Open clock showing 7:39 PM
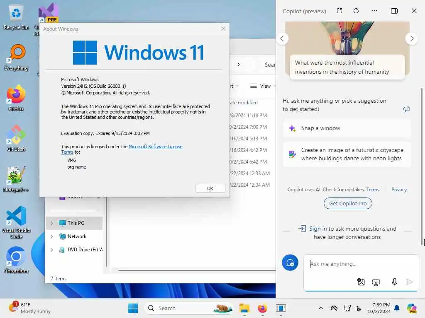This screenshot has width=425, height=318. pyautogui.click(x=379, y=308)
